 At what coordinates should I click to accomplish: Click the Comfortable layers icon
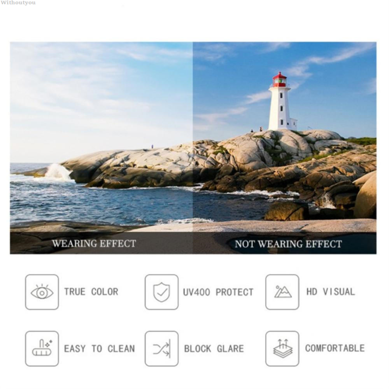pyautogui.click(x=283, y=348)
